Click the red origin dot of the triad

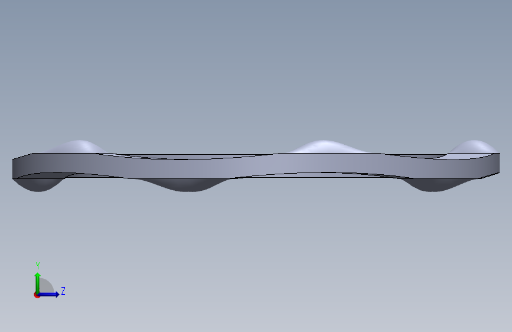tap(37, 295)
